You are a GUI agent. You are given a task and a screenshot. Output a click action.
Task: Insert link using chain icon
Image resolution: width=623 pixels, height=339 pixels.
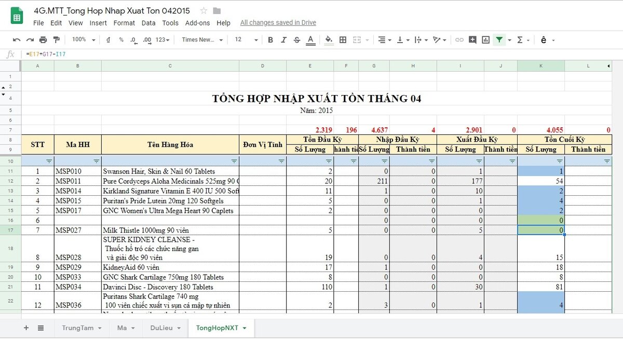point(459,40)
